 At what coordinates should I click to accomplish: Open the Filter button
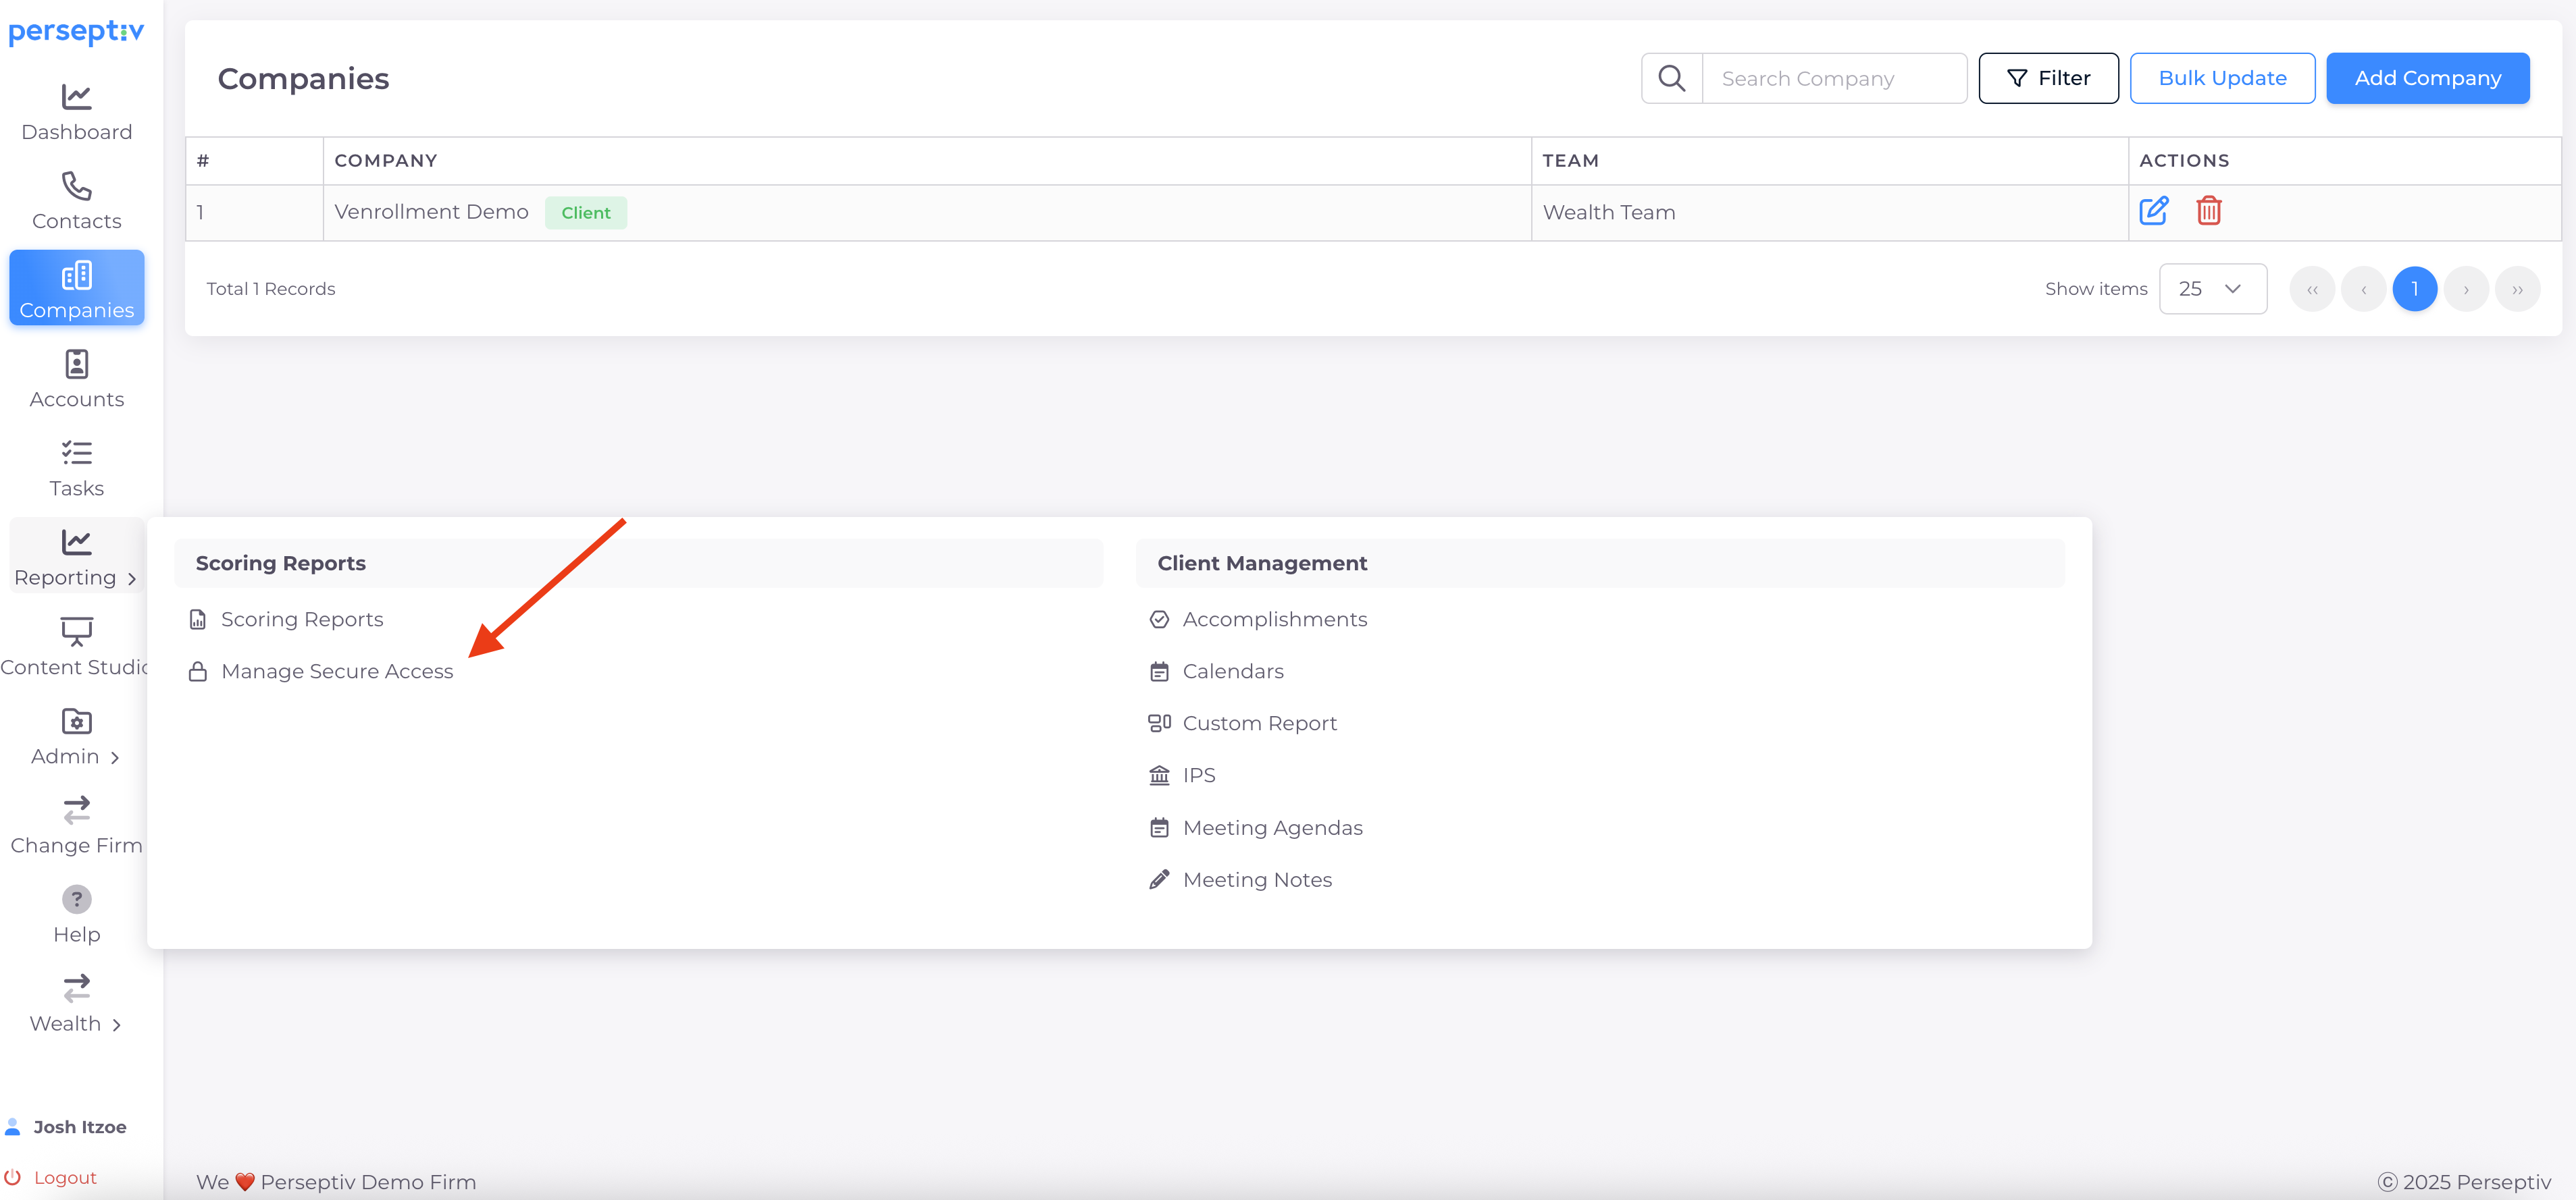pos(2048,78)
